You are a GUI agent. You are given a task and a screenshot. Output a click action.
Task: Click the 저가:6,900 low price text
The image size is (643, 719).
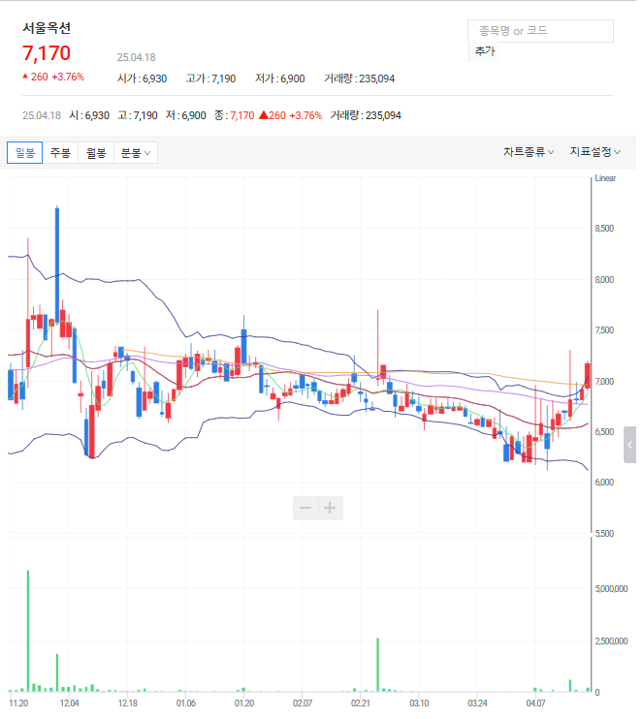pos(280,78)
